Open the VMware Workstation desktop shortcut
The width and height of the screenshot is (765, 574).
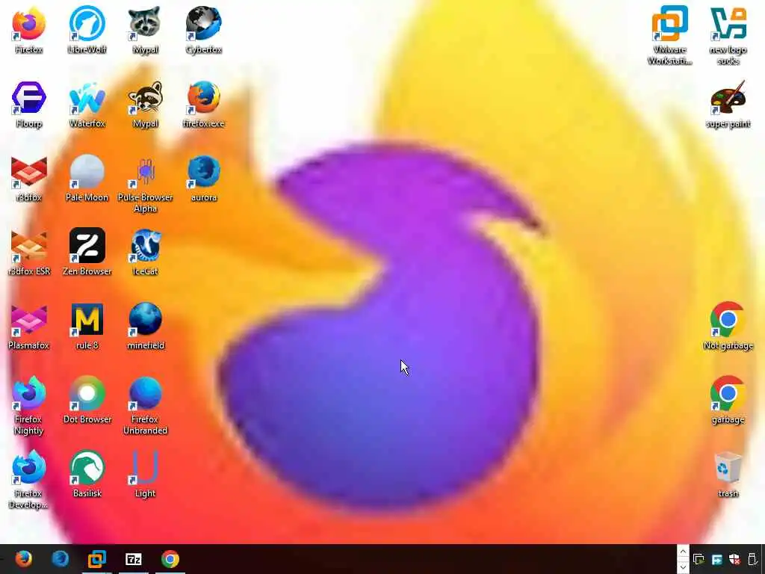[x=670, y=36]
